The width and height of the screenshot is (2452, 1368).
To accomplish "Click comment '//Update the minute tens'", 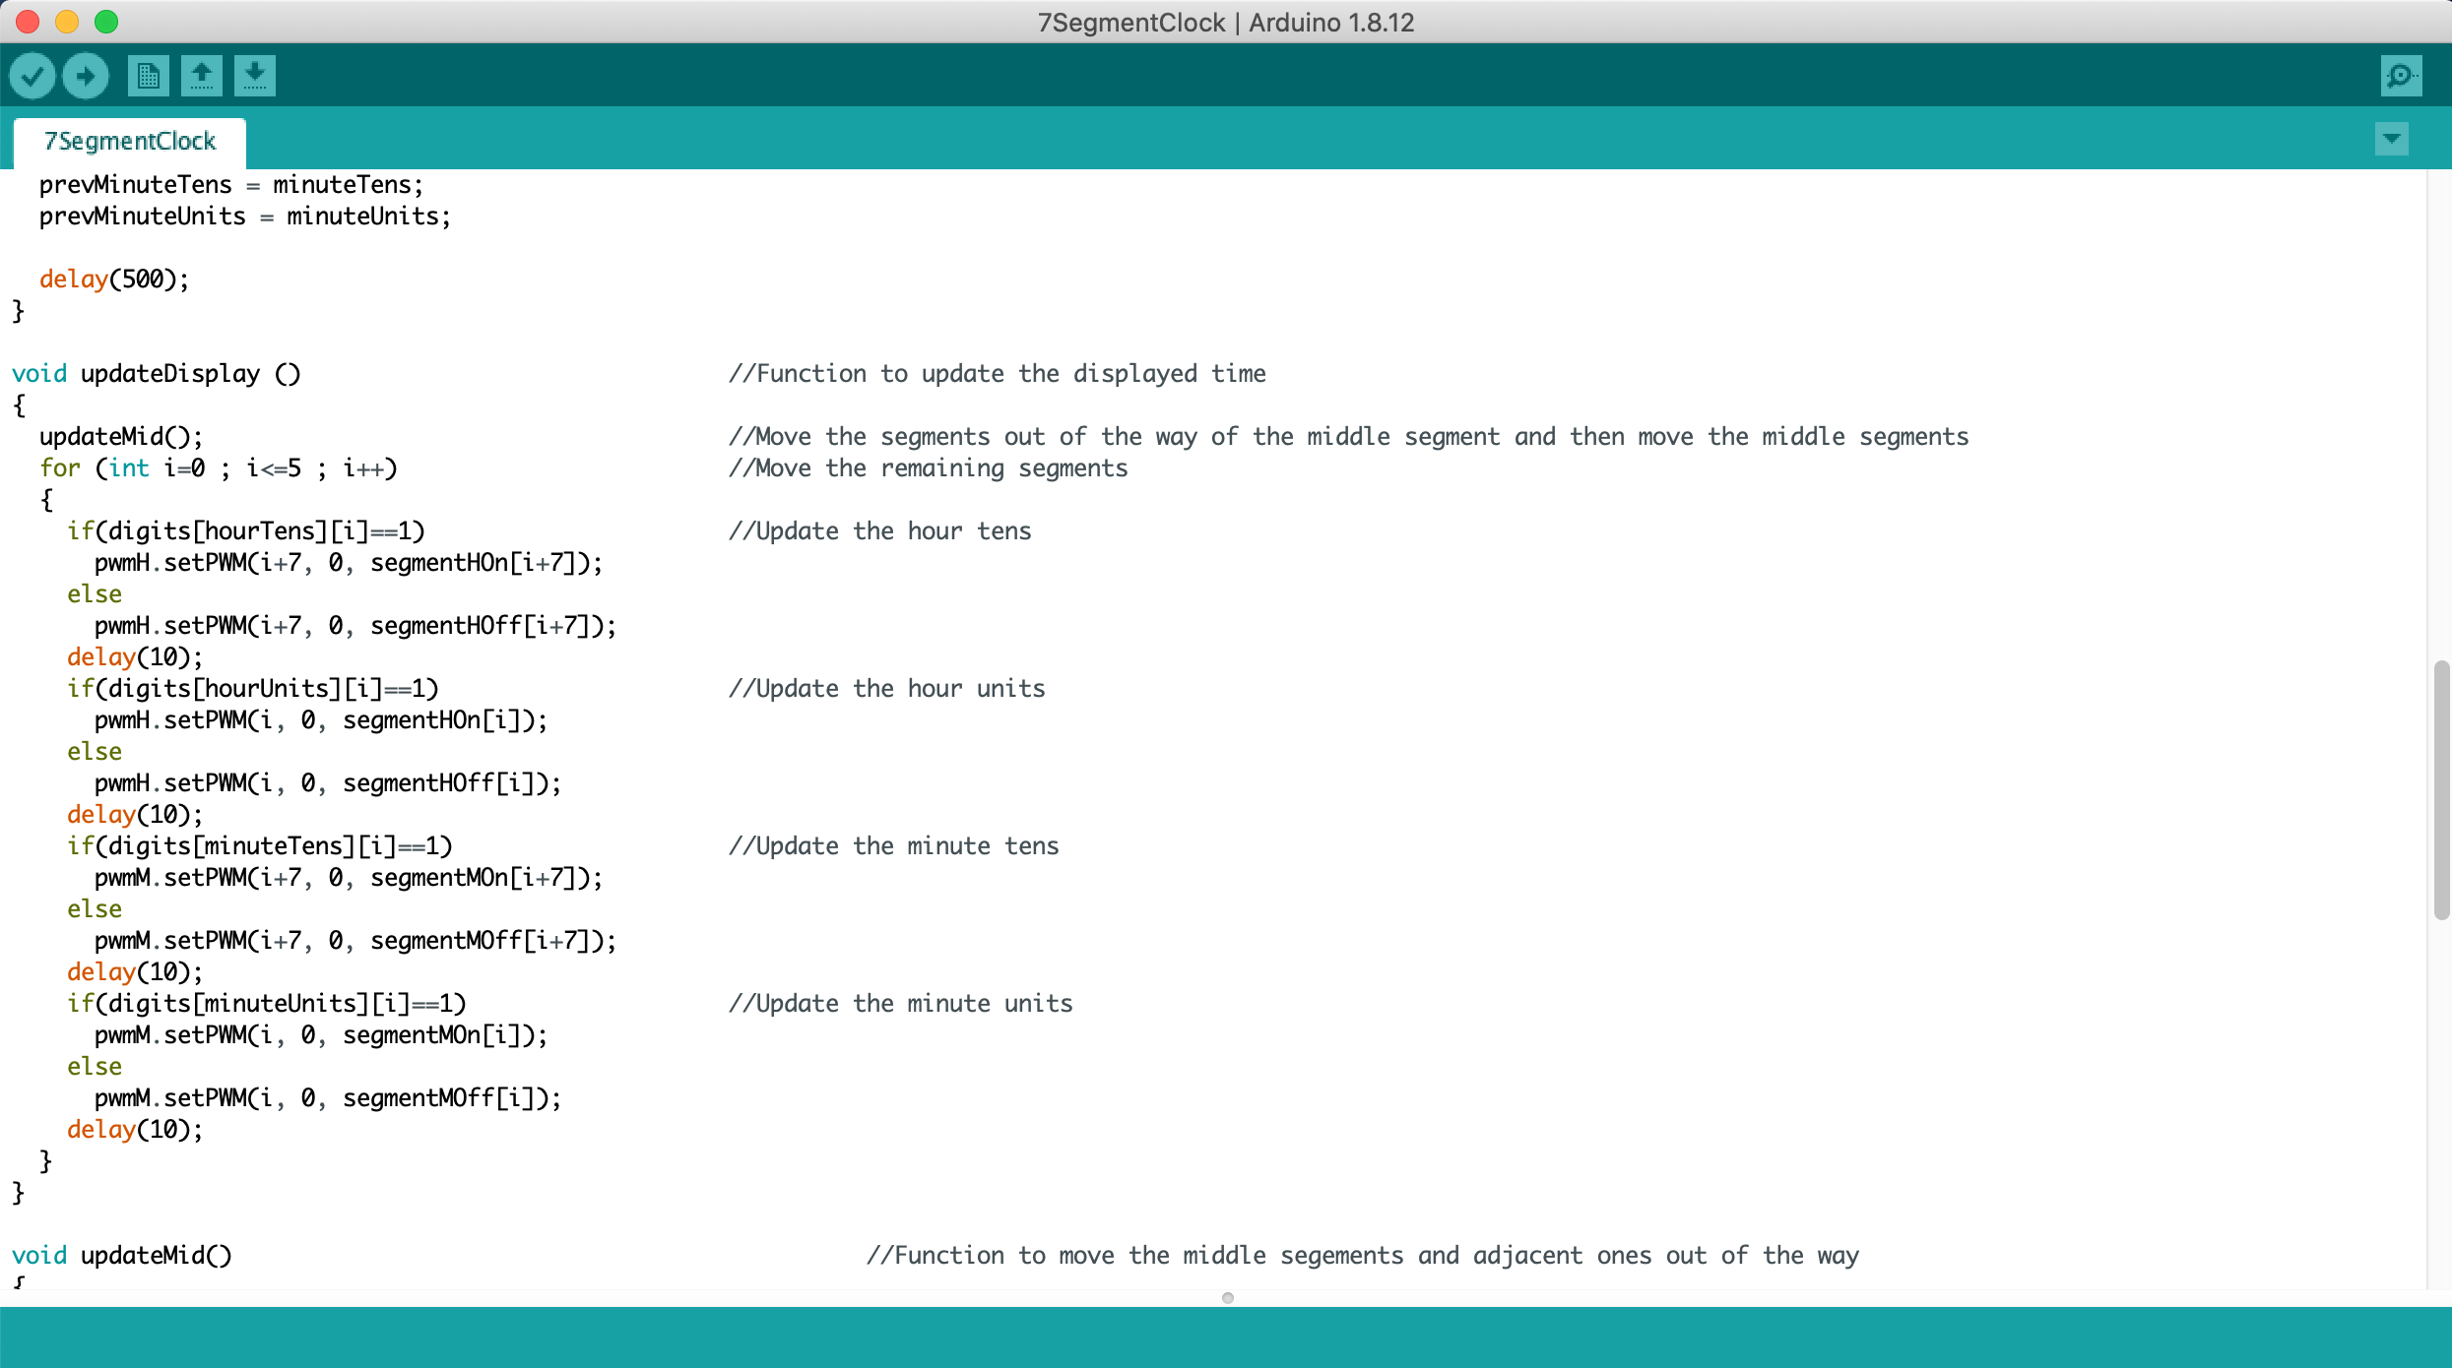I will [x=894, y=846].
